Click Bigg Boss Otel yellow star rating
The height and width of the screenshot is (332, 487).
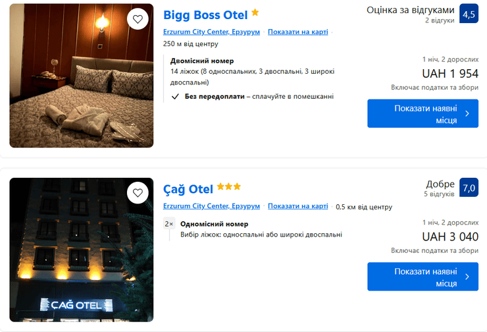pos(255,13)
